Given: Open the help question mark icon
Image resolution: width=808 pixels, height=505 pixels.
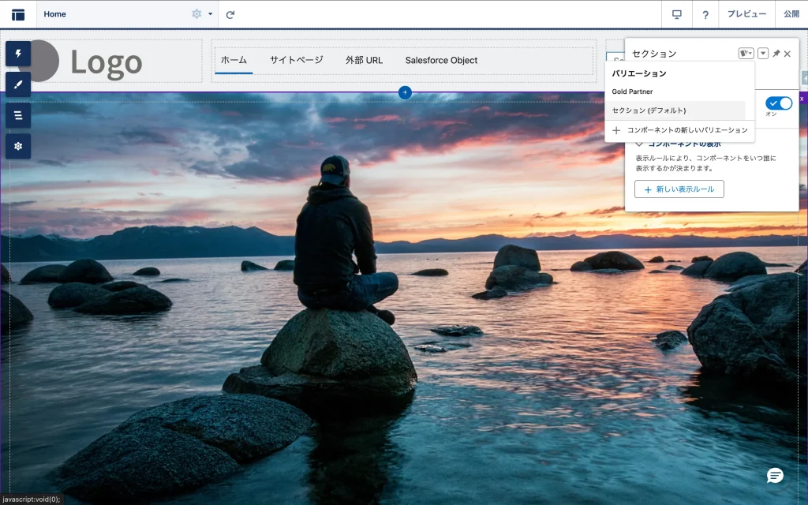Looking at the screenshot, I should (x=705, y=14).
